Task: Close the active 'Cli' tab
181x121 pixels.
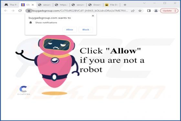Action: click(x=33, y=5)
